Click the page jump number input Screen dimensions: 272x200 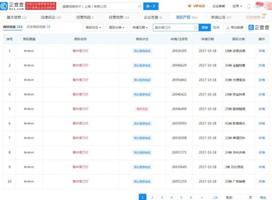pyautogui.click(x=241, y=197)
